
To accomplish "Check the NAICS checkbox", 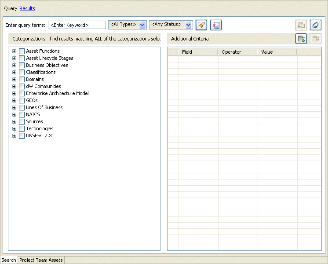I will coord(22,114).
